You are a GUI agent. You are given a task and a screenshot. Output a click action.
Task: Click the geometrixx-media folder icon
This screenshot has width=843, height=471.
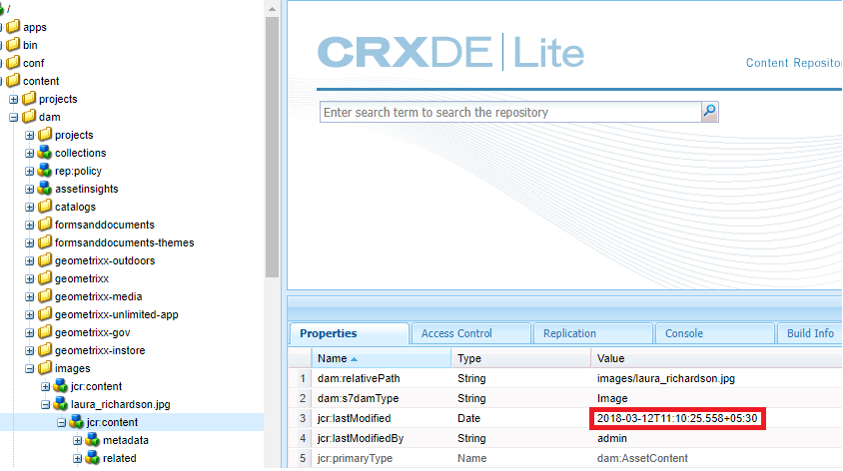(45, 296)
